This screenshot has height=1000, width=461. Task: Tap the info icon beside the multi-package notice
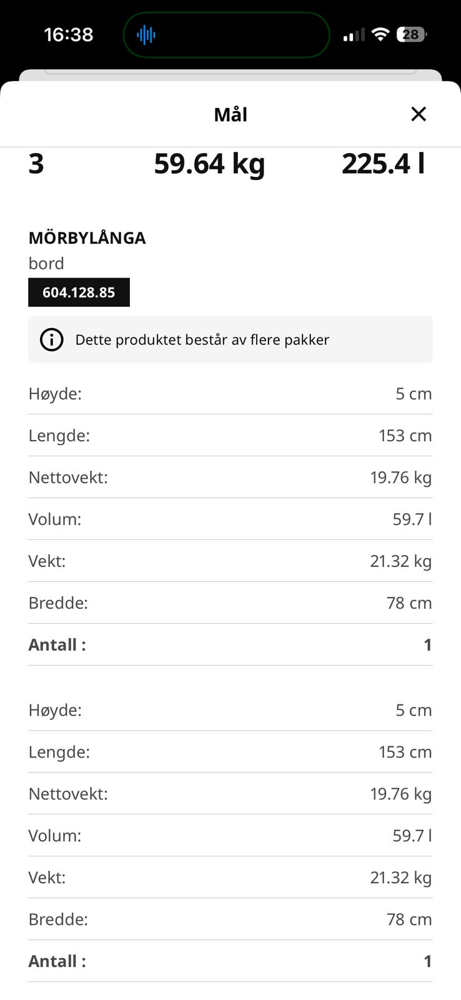[x=52, y=339]
